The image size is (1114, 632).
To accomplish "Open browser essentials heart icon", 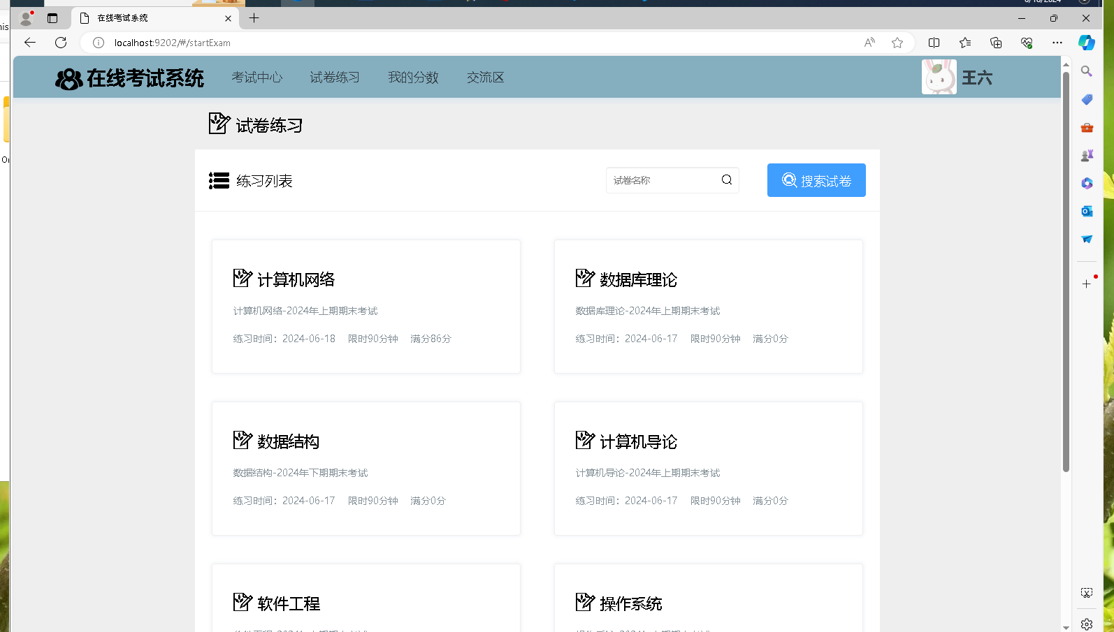I will (x=1027, y=43).
